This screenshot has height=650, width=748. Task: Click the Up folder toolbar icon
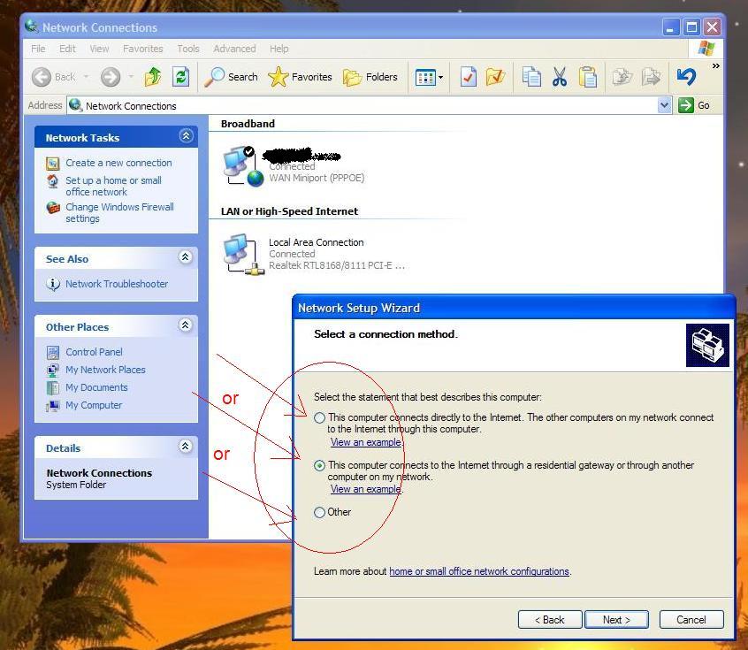coord(153,77)
